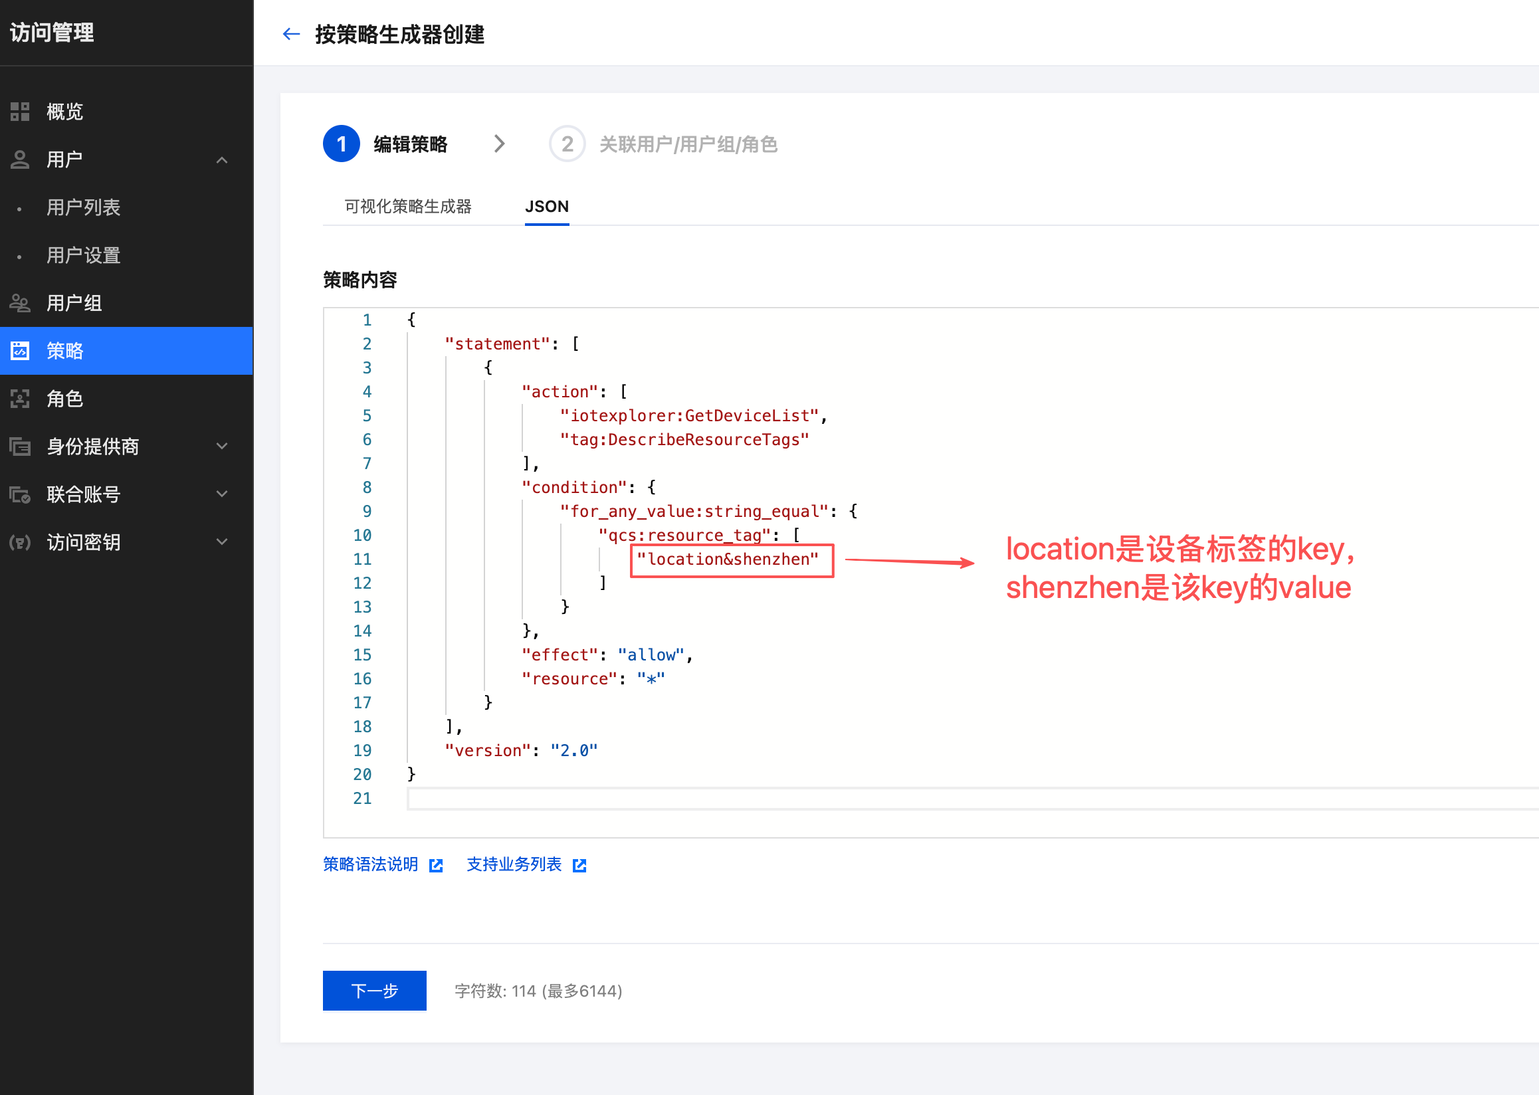Image resolution: width=1539 pixels, height=1095 pixels.
Task: Click the 用户 person icon in sidebar
Action: tap(20, 160)
